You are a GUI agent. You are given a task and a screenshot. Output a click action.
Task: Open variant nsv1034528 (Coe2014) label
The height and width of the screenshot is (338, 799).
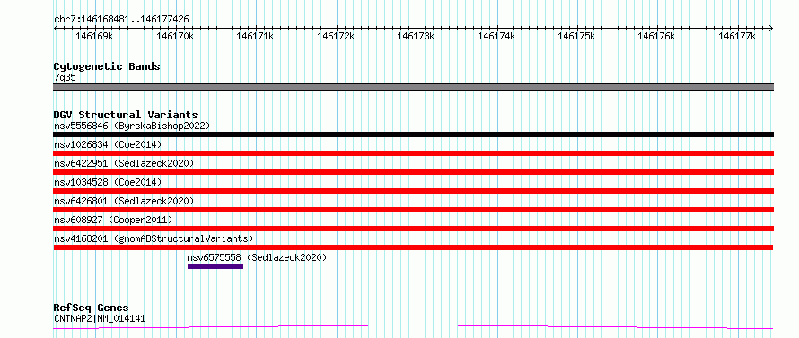point(108,182)
